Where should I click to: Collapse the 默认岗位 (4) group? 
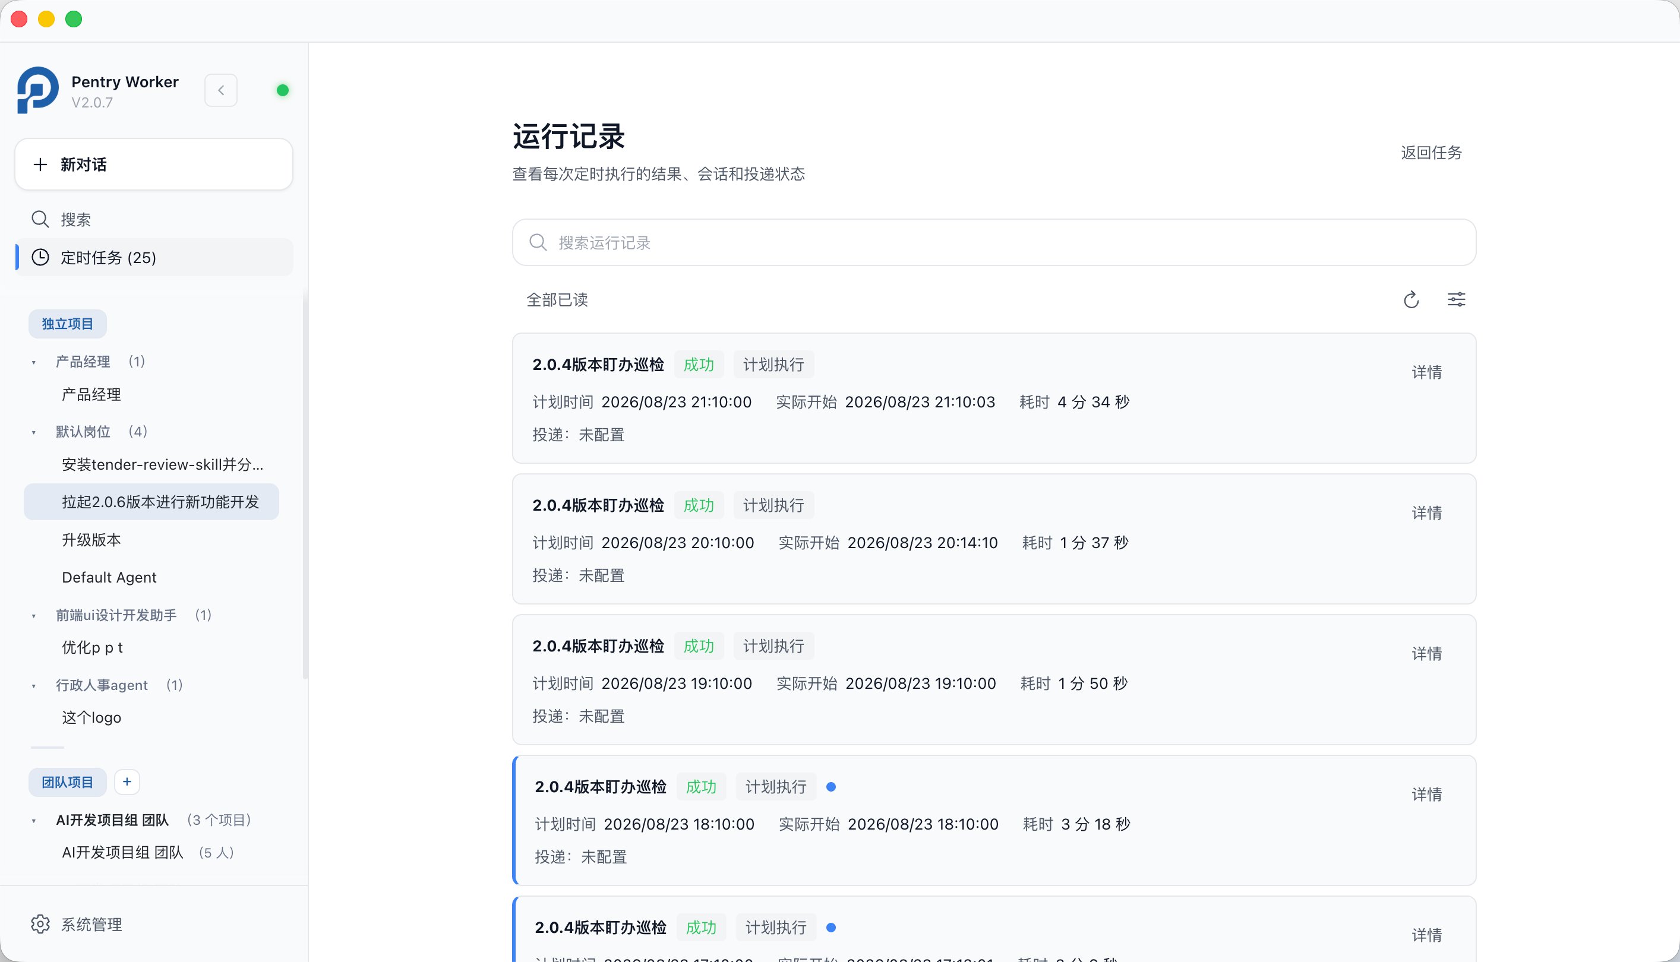coord(34,432)
